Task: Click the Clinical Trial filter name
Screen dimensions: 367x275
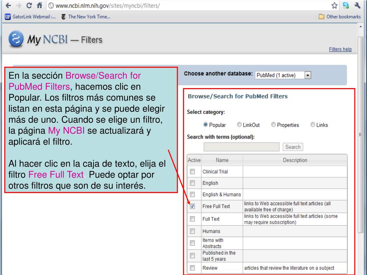Action: [x=215, y=172]
